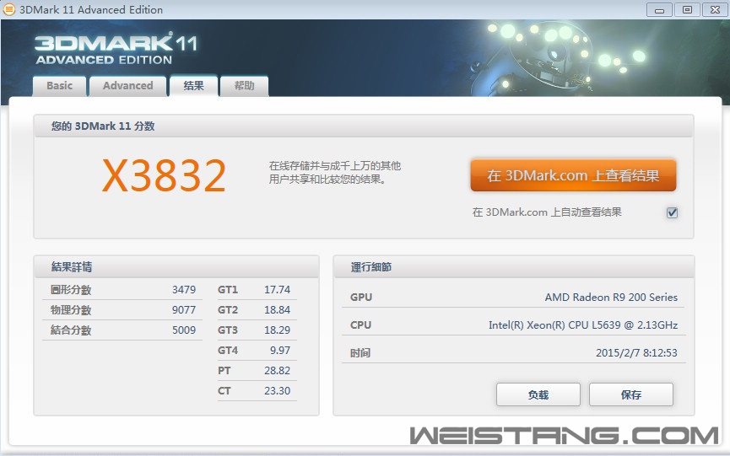
Task: Switch to the Advanced tab
Action: click(128, 86)
